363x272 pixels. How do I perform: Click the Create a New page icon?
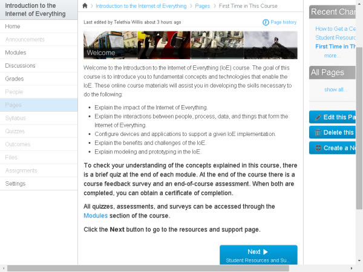coord(318,148)
